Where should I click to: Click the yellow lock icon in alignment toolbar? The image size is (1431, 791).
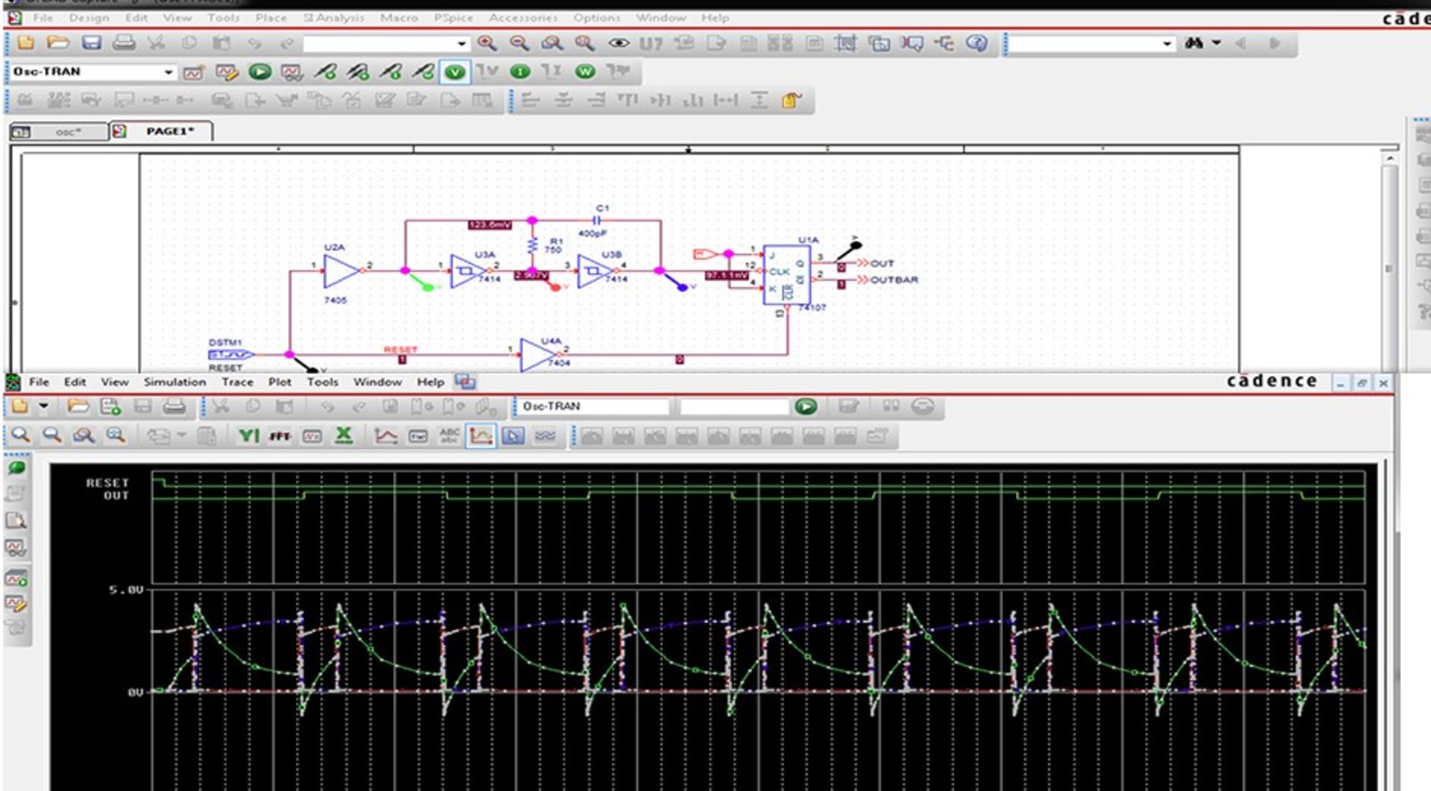click(x=791, y=100)
